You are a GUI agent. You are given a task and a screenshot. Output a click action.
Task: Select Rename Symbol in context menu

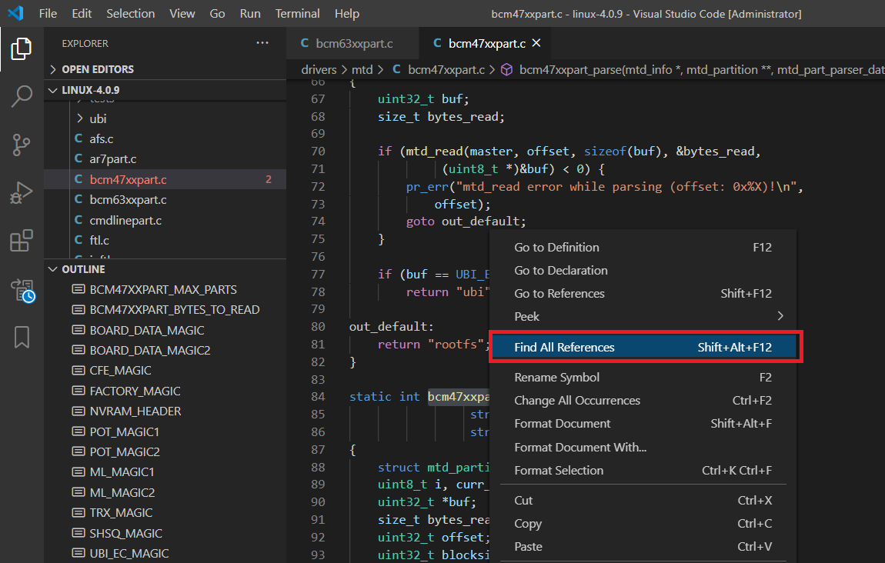(643, 378)
